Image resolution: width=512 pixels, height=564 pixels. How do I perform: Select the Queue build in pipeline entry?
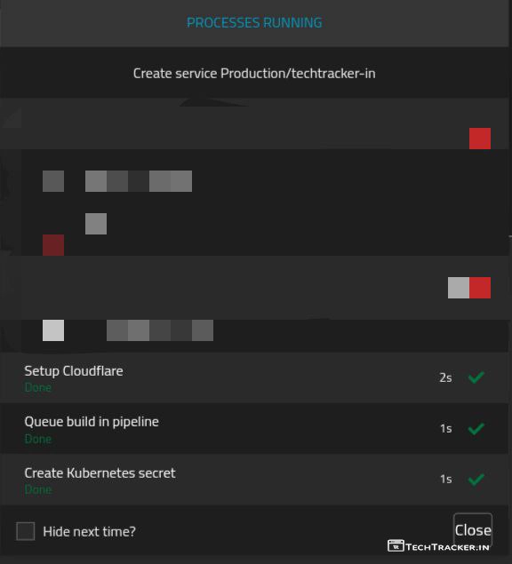point(254,428)
